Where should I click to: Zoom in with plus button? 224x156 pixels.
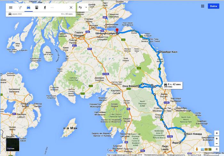(217, 139)
